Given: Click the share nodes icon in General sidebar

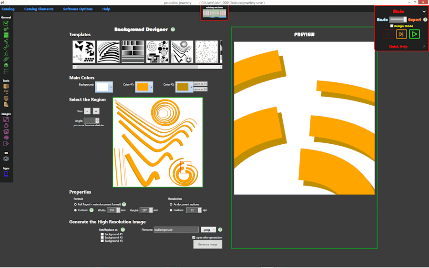Looking at the screenshot, I should (x=6, y=41).
